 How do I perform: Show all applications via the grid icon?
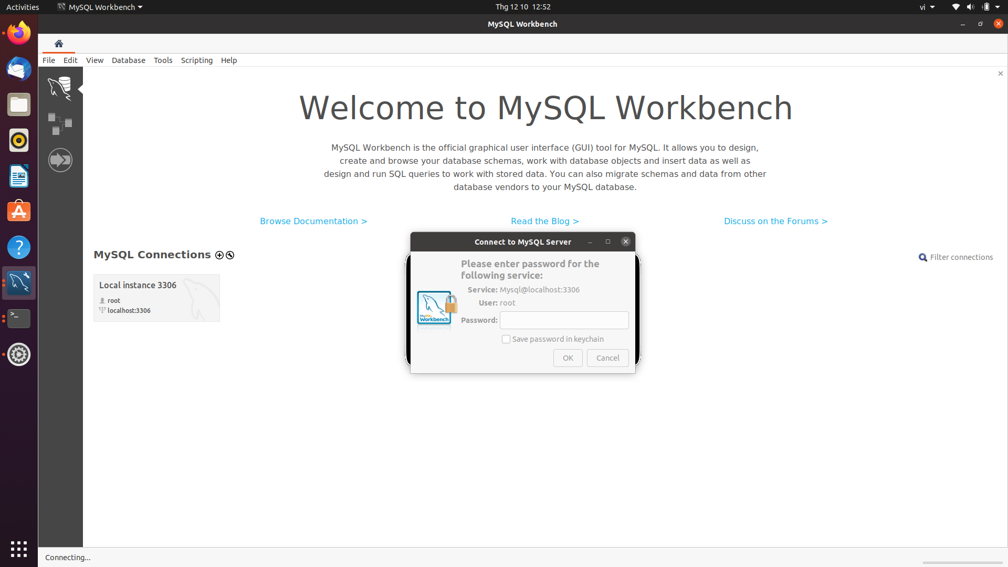[x=18, y=549]
